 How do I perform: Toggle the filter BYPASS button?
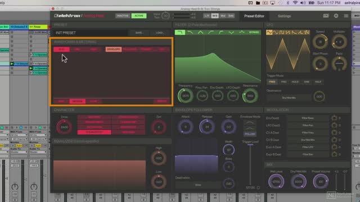pyautogui.click(x=254, y=33)
